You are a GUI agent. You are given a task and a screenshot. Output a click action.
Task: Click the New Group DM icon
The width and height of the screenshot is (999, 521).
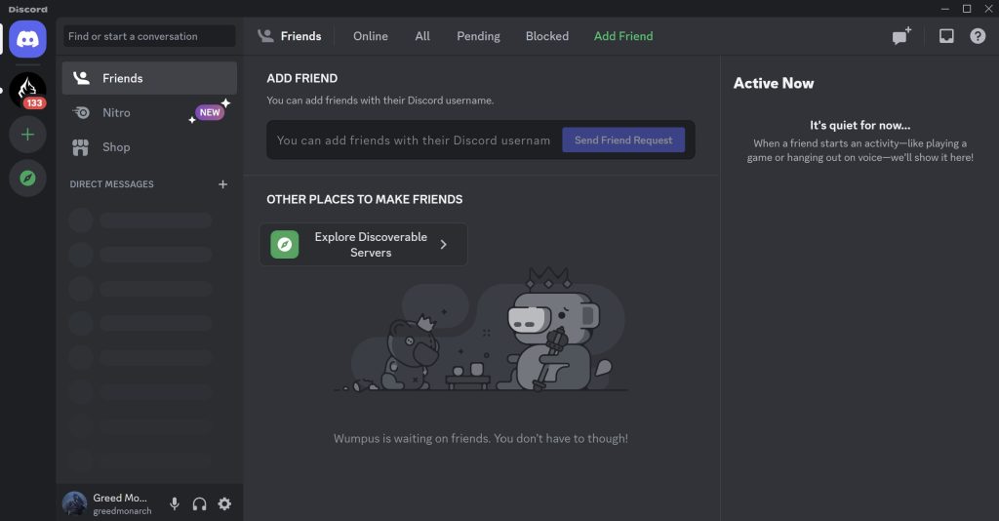click(901, 36)
